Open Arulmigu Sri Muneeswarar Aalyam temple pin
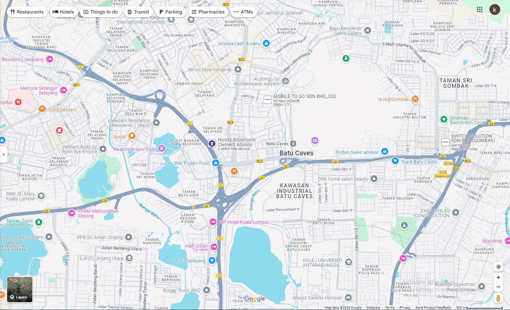Screen dimensions: 510x310 coord(286,81)
